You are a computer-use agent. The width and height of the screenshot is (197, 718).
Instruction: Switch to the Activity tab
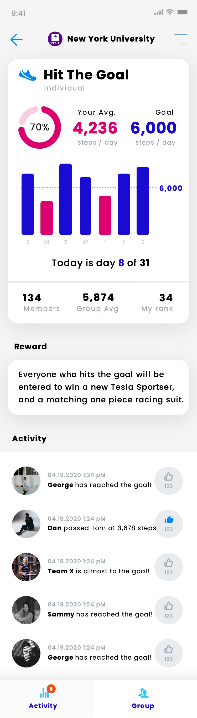coord(43,699)
